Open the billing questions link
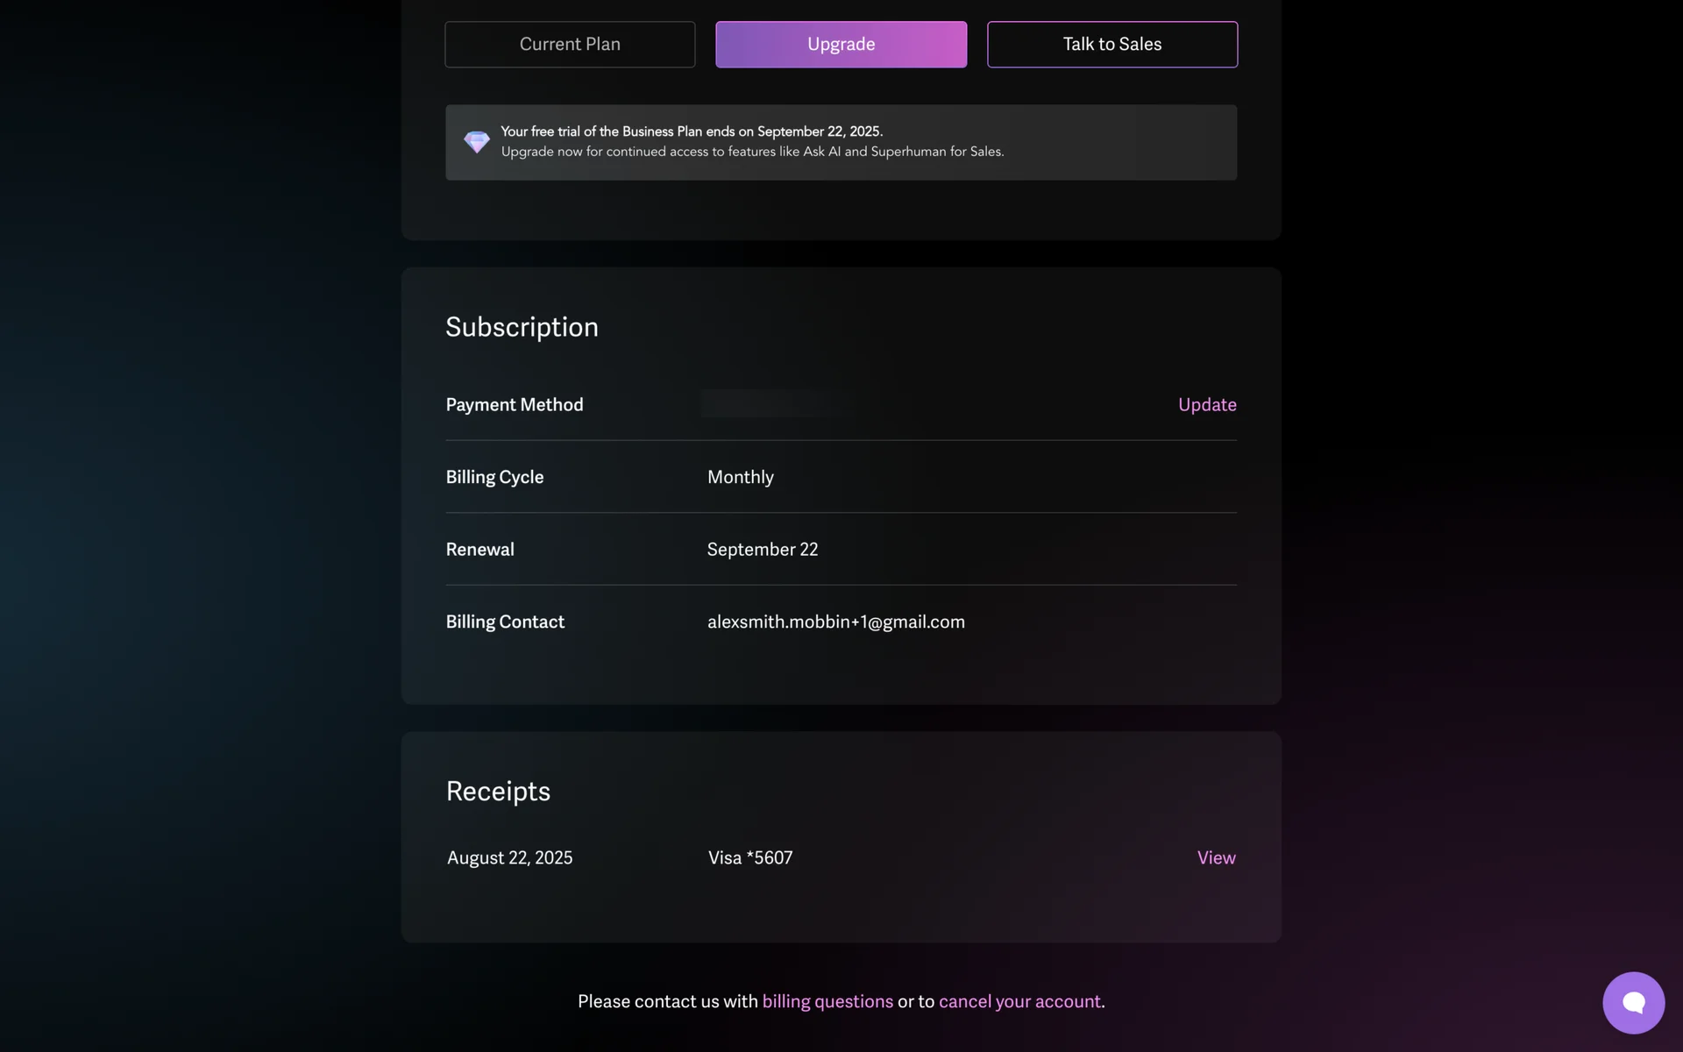 tap(827, 1001)
